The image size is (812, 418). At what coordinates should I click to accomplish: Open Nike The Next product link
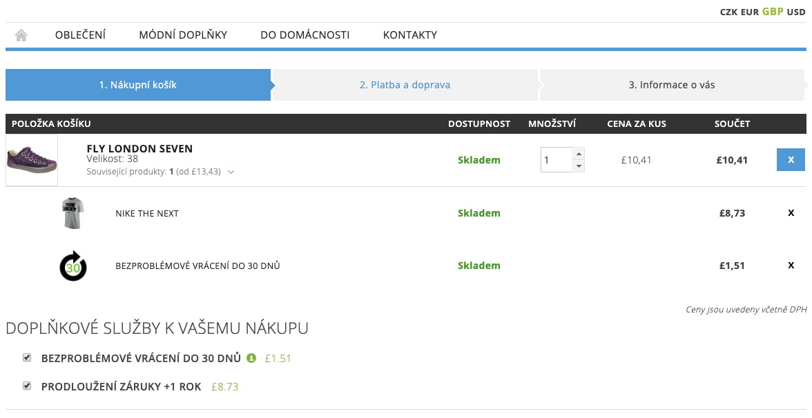point(147,214)
